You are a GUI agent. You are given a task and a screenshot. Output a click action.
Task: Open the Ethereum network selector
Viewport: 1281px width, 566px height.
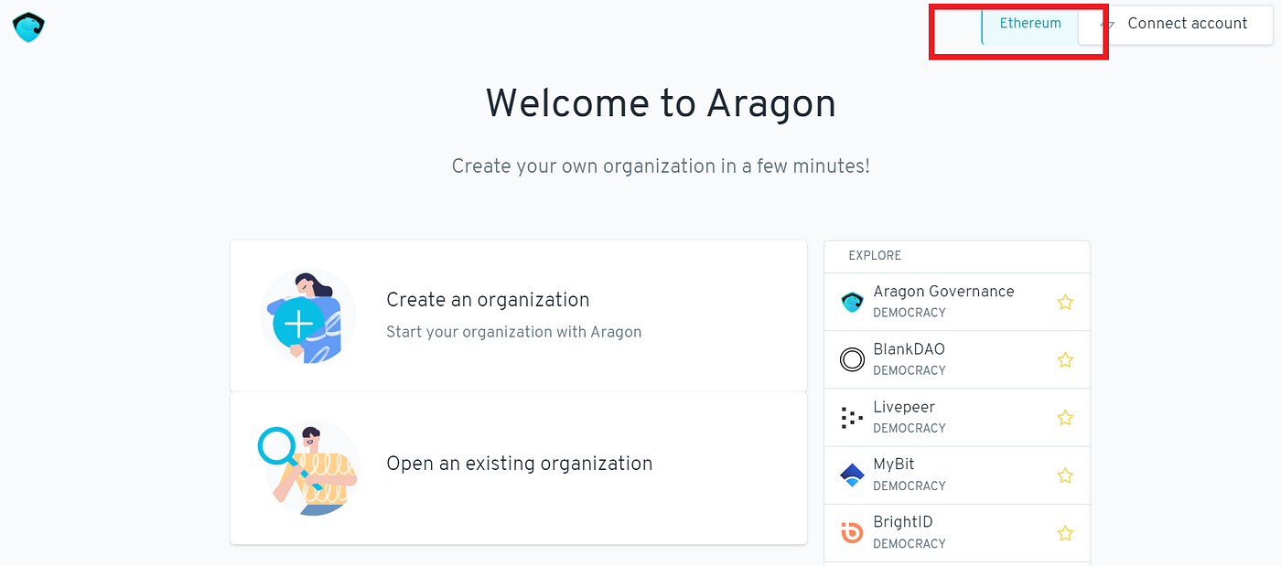[1030, 24]
